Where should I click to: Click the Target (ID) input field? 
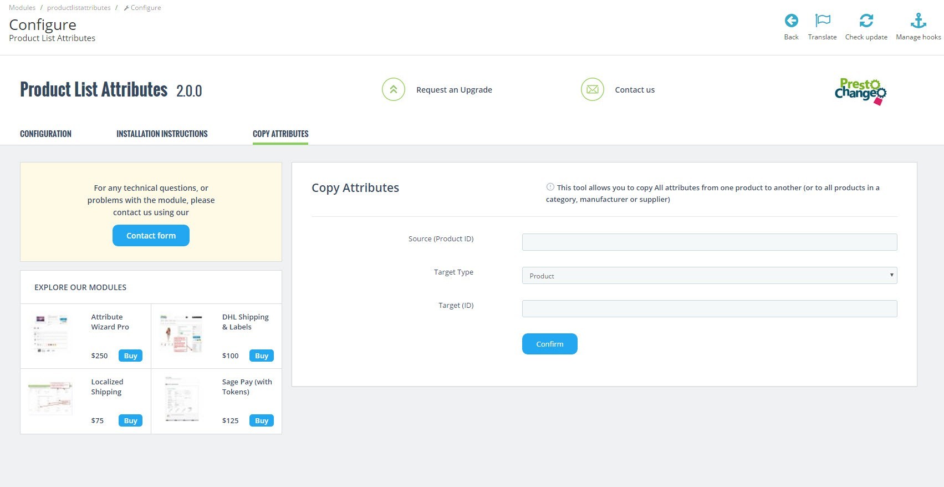point(710,309)
